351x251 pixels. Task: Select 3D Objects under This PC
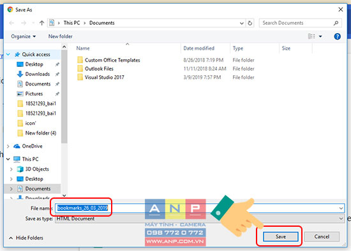(x=37, y=169)
